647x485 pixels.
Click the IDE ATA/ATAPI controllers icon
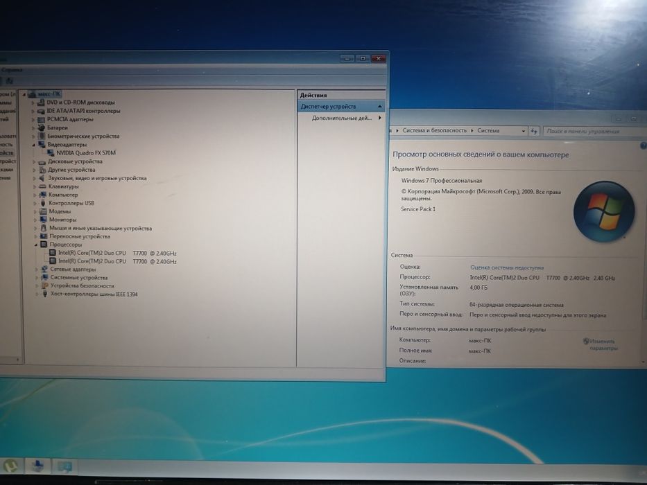click(x=42, y=111)
